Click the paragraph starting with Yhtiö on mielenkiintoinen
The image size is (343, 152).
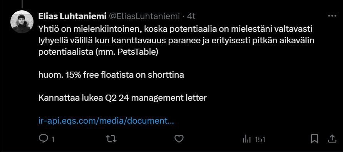click(x=176, y=41)
